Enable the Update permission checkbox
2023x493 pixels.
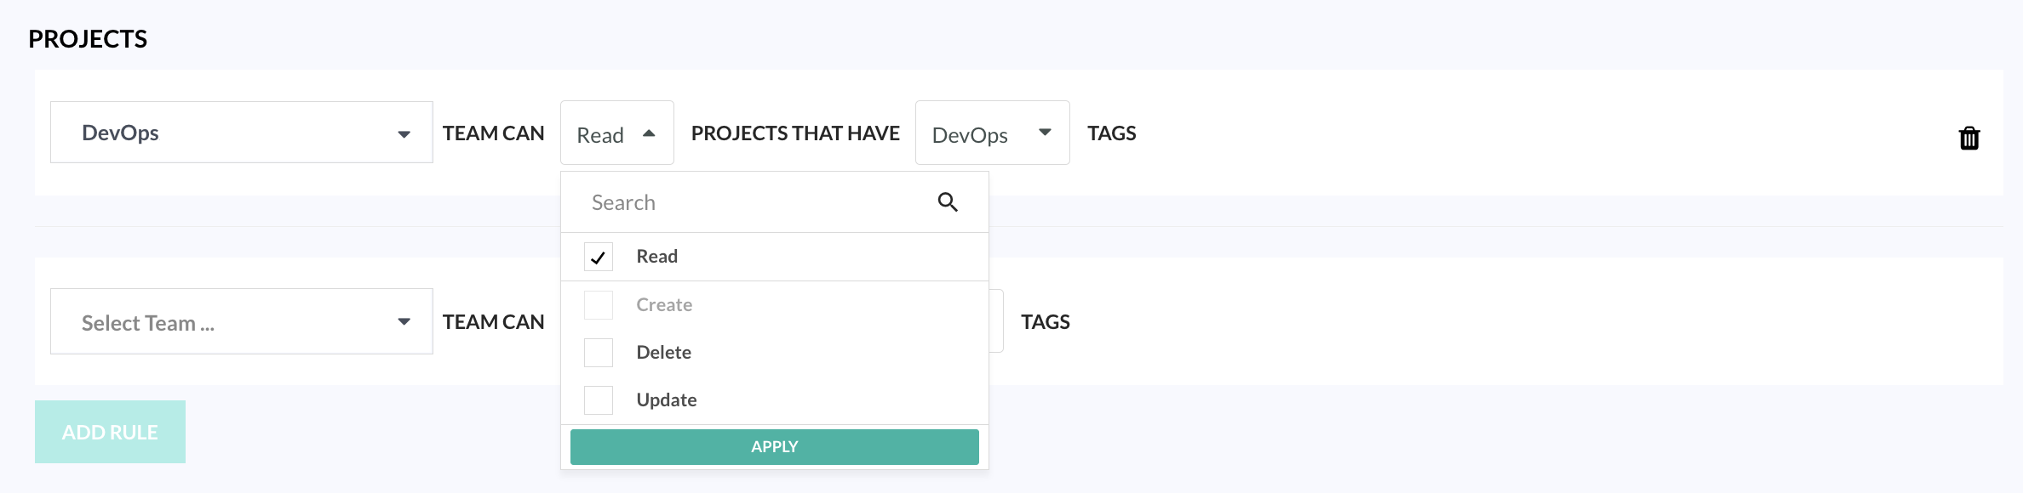click(599, 400)
